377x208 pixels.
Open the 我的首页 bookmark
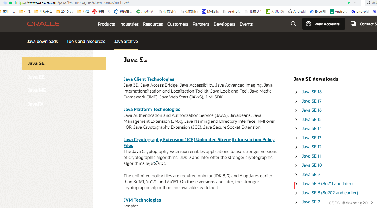pyautogui.click(x=123, y=11)
